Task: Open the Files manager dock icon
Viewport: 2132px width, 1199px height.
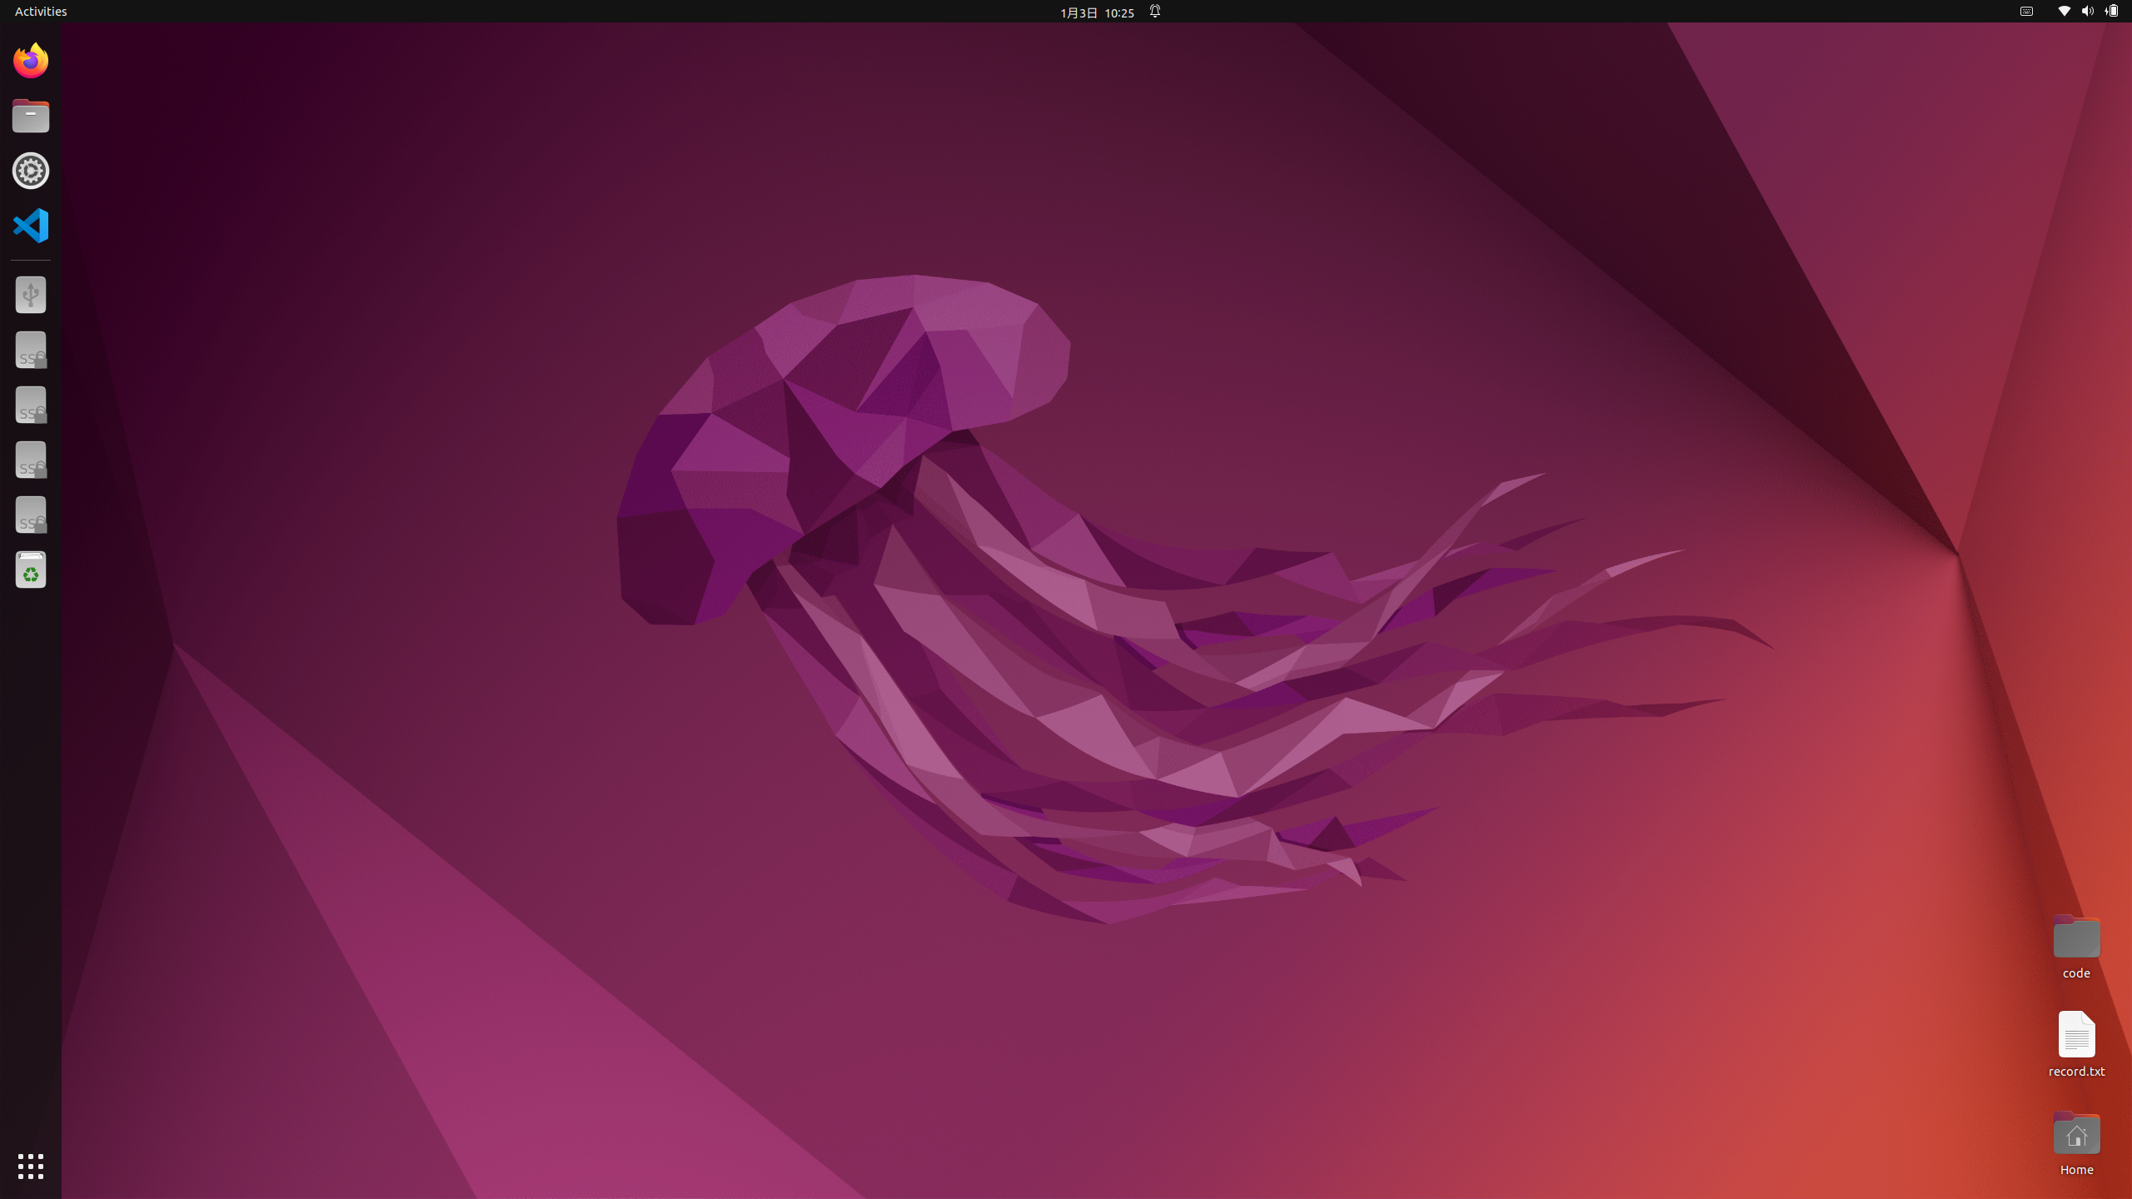Action: [x=31, y=116]
